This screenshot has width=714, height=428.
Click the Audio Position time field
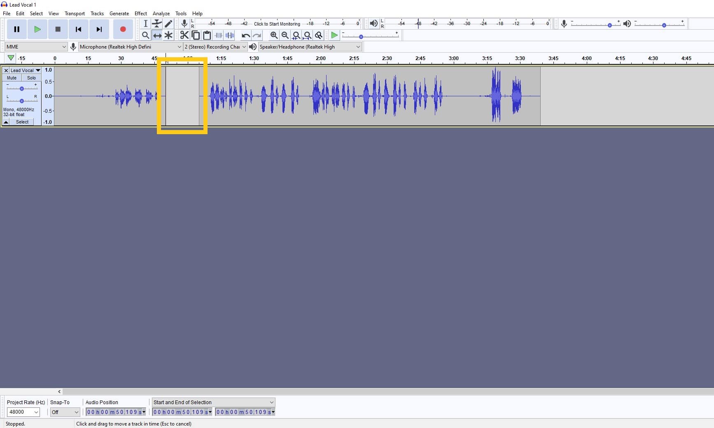point(114,412)
